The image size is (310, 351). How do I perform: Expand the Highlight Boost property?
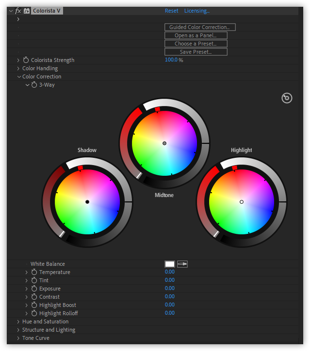coord(27,305)
